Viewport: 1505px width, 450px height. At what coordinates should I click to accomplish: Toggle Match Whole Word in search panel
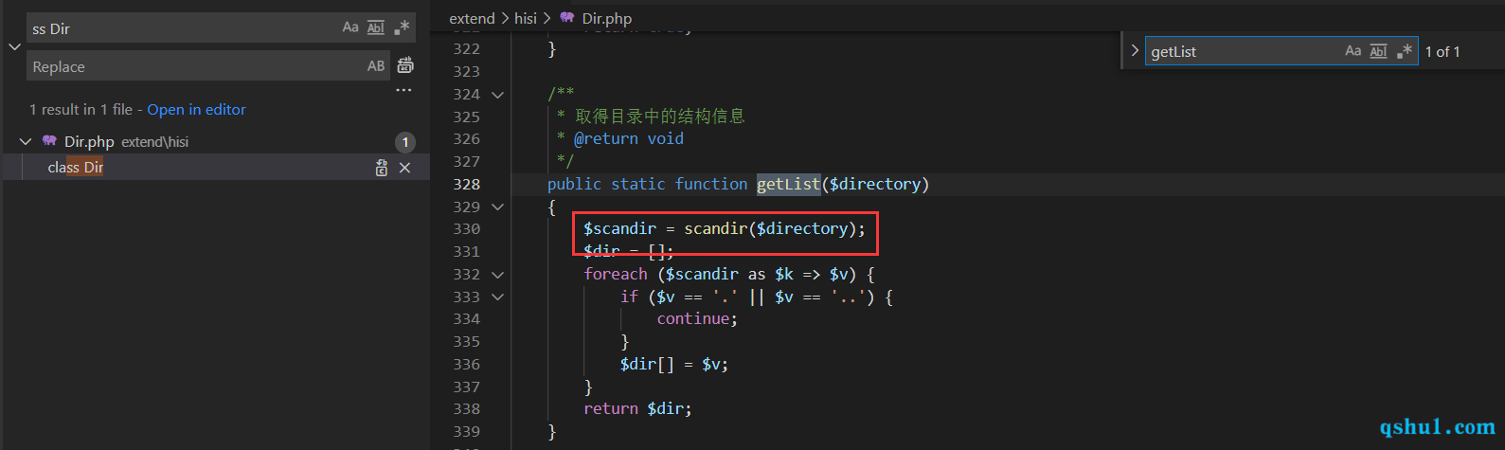click(376, 27)
